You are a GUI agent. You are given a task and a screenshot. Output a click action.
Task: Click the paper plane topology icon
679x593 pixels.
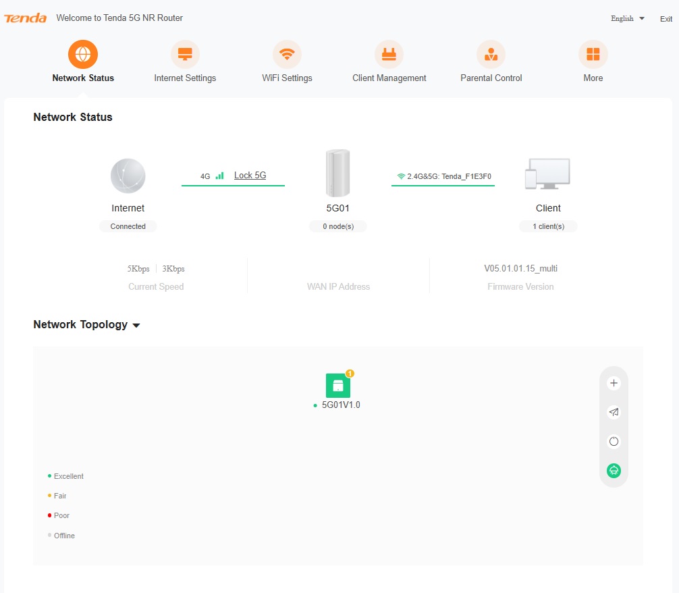pyautogui.click(x=614, y=412)
